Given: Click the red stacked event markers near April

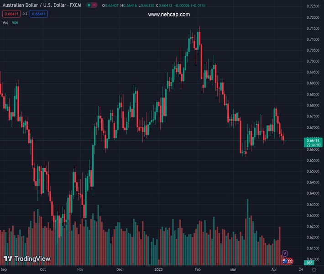Looking at the screenshot, I should coord(290,261).
